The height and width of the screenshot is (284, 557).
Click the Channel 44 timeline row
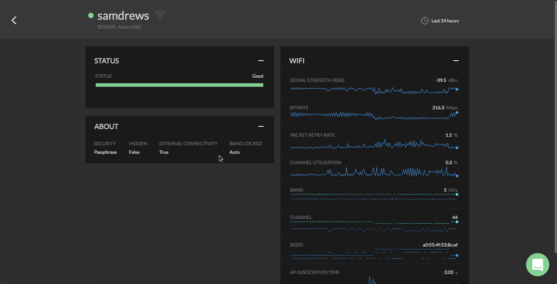tap(373, 225)
